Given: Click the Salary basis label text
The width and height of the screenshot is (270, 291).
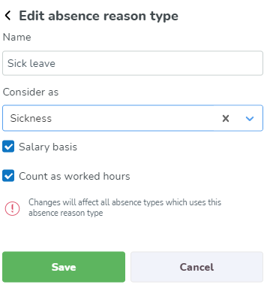Looking at the screenshot, I should 48,147.
